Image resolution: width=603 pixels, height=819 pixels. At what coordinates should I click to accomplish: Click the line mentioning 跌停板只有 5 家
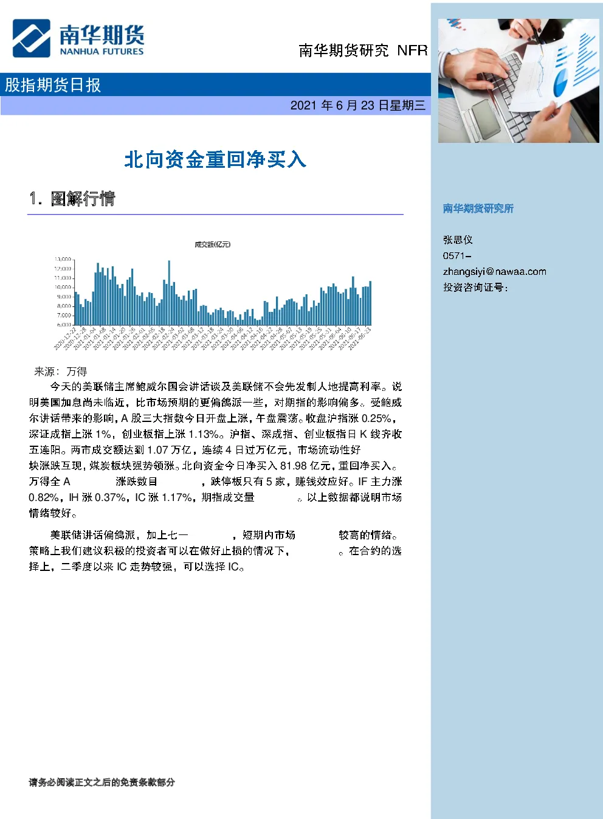215,482
